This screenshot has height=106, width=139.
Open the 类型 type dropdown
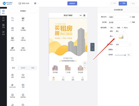(120, 31)
